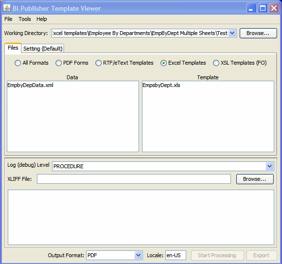Open the Output Format dropdown arrow
The image size is (282, 264).
[x=138, y=255]
